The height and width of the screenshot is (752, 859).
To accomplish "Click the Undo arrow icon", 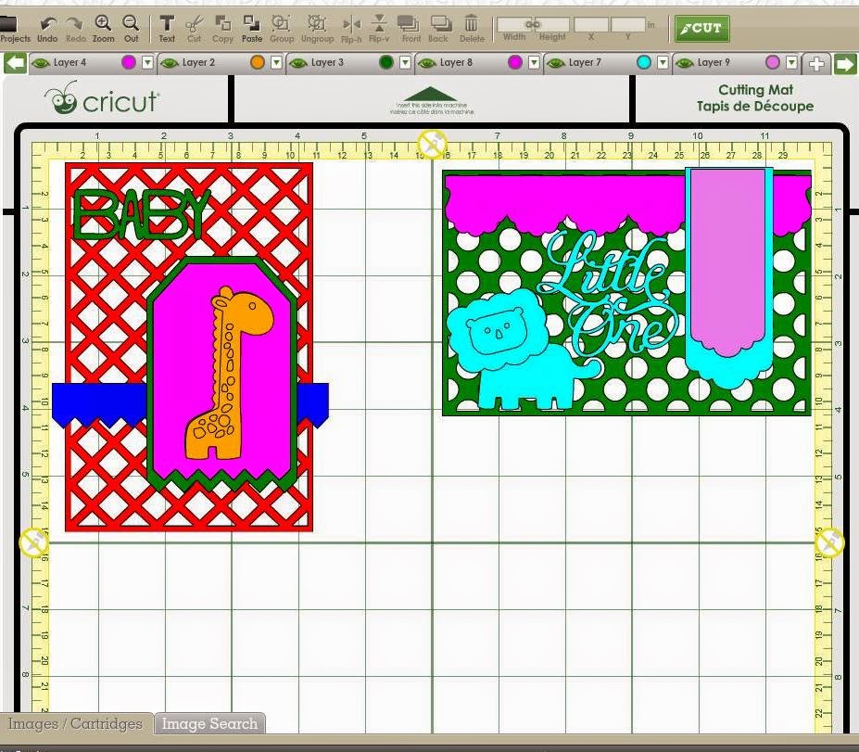I will point(48,23).
